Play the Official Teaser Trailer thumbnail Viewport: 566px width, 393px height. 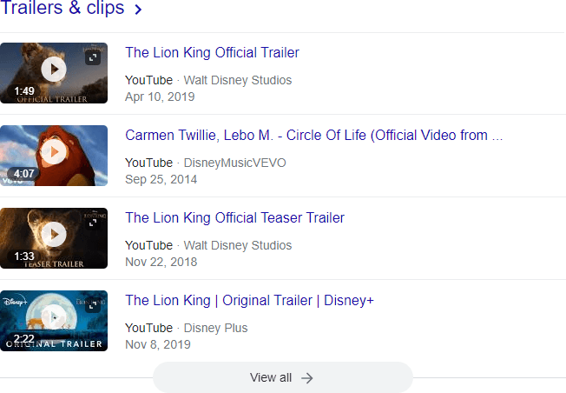coord(54,234)
